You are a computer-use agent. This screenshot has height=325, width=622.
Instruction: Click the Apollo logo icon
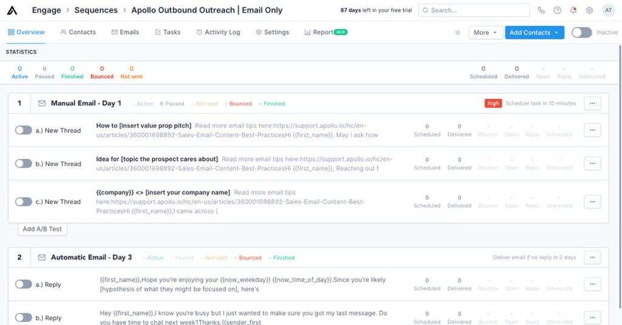pyautogui.click(x=12, y=10)
